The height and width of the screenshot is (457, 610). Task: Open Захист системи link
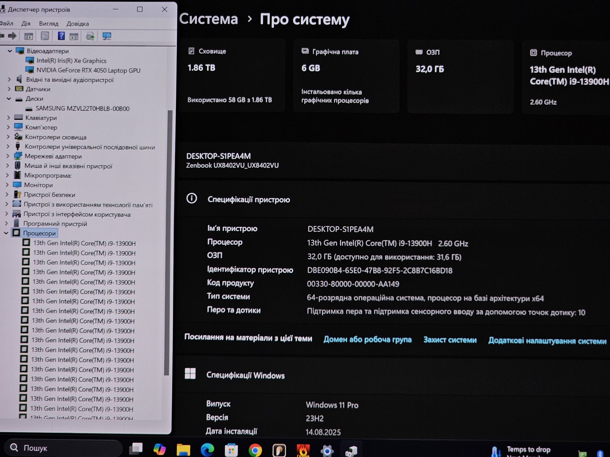pos(450,340)
